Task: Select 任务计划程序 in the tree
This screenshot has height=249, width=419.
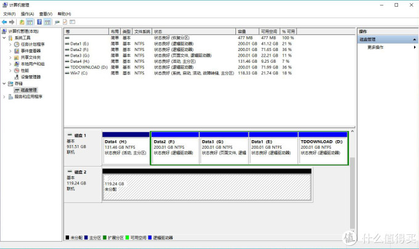Action: pos(33,44)
